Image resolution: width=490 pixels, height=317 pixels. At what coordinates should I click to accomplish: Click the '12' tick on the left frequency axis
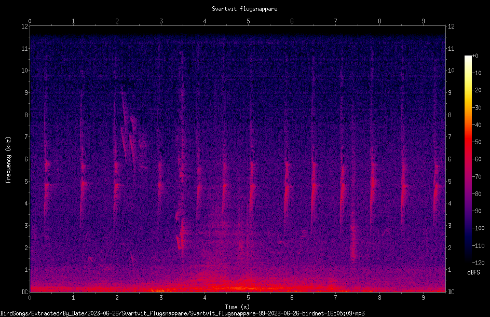coord(25,26)
